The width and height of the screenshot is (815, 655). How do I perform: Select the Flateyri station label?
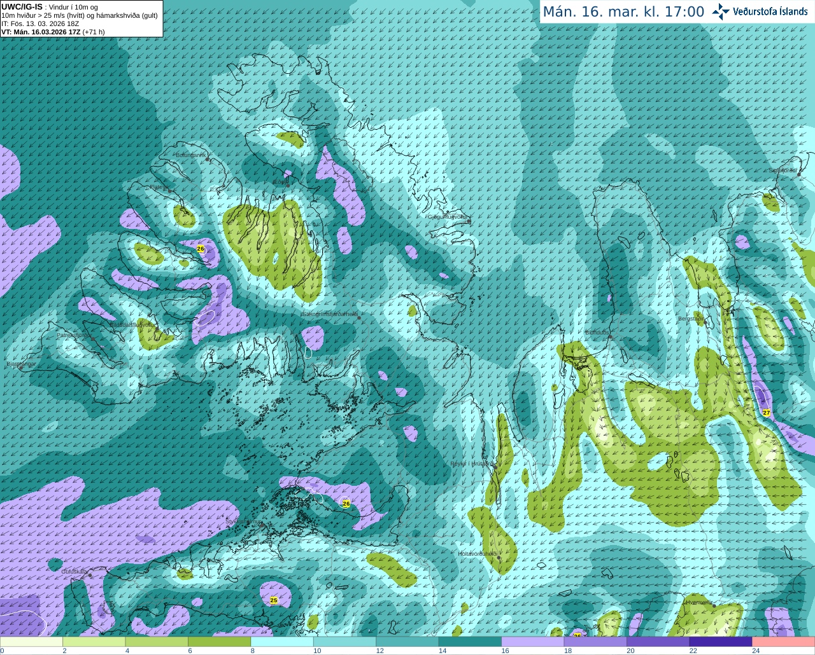click(159, 187)
